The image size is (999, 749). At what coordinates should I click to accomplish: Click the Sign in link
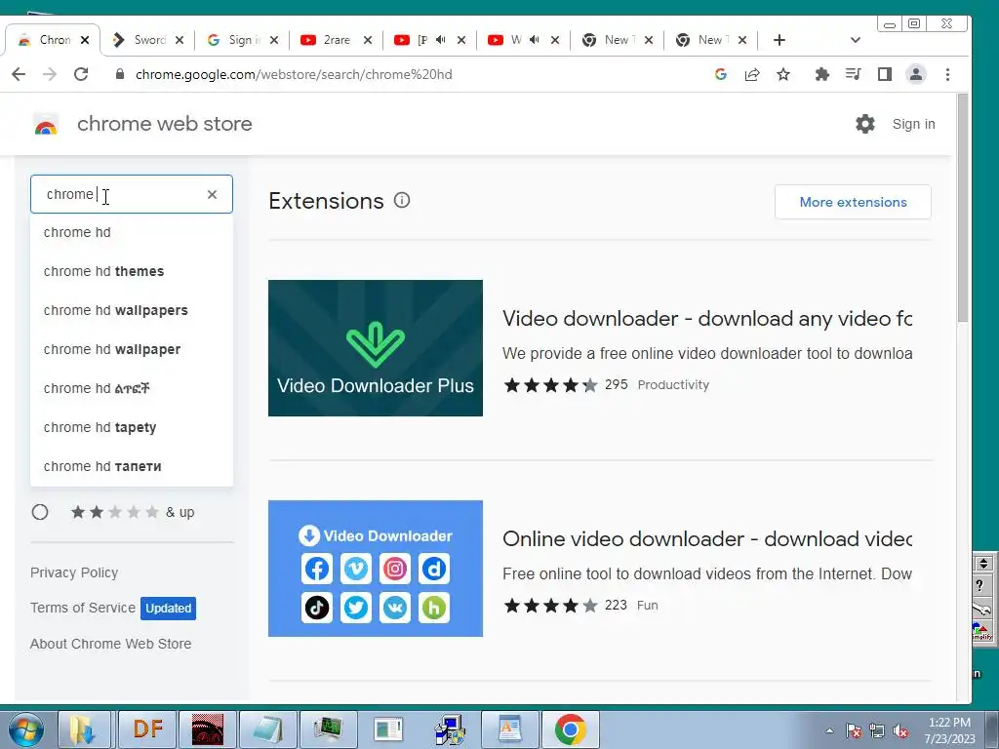click(x=913, y=124)
